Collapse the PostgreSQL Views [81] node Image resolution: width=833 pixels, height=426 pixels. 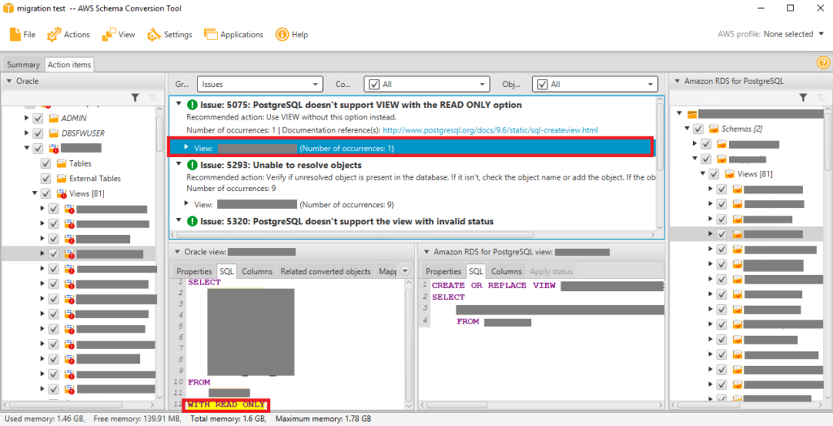pyautogui.click(x=703, y=174)
